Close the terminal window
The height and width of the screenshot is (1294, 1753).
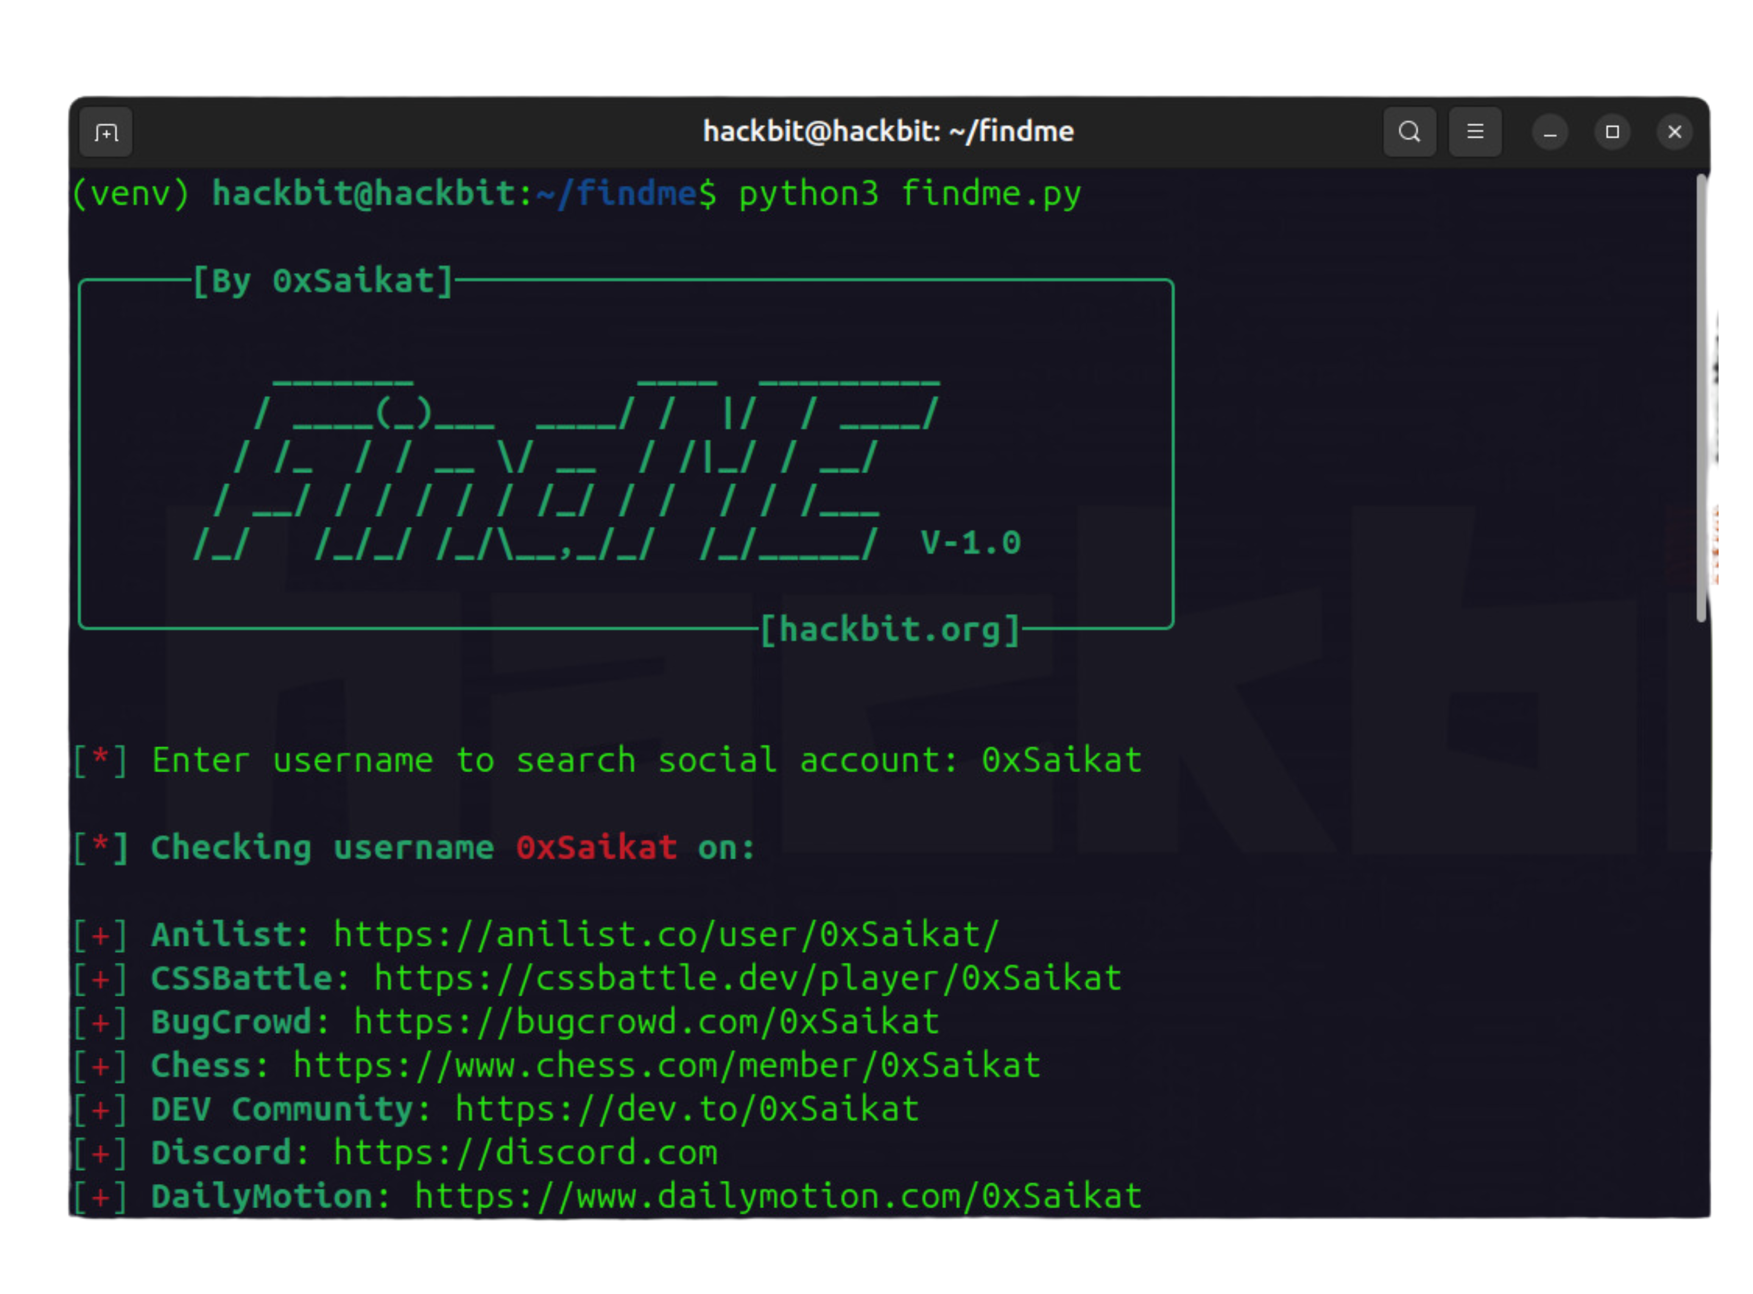[1675, 132]
